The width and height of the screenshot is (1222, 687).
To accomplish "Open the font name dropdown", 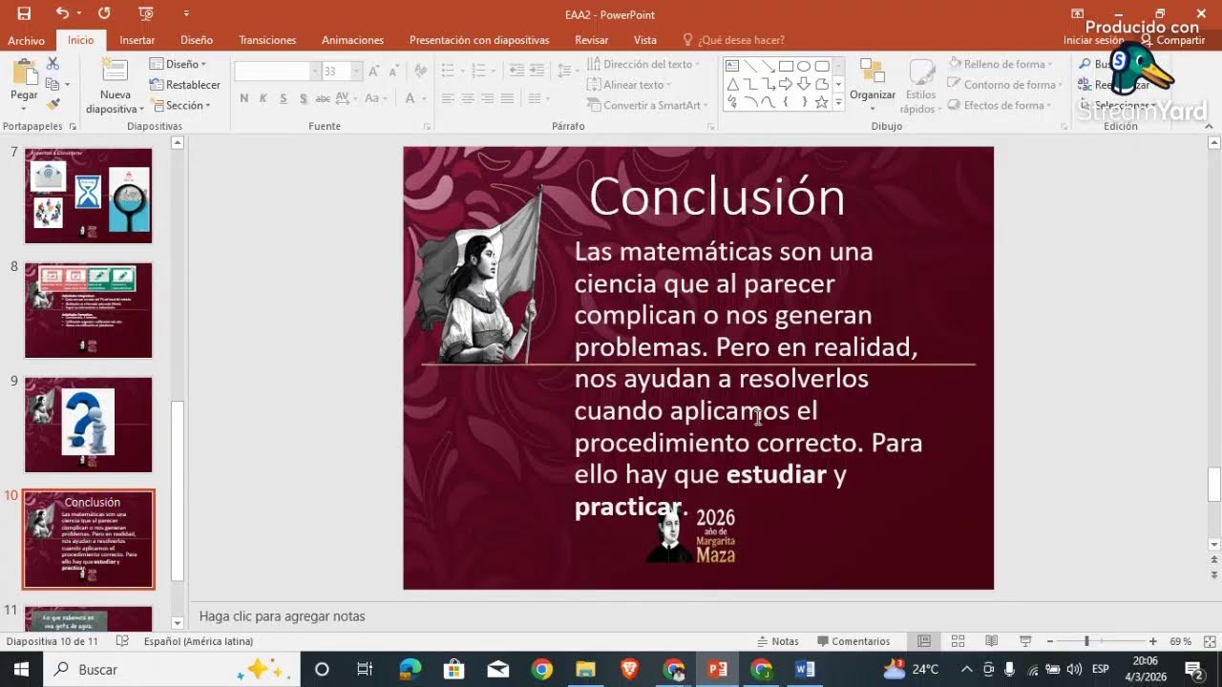I will pyautogui.click(x=315, y=72).
